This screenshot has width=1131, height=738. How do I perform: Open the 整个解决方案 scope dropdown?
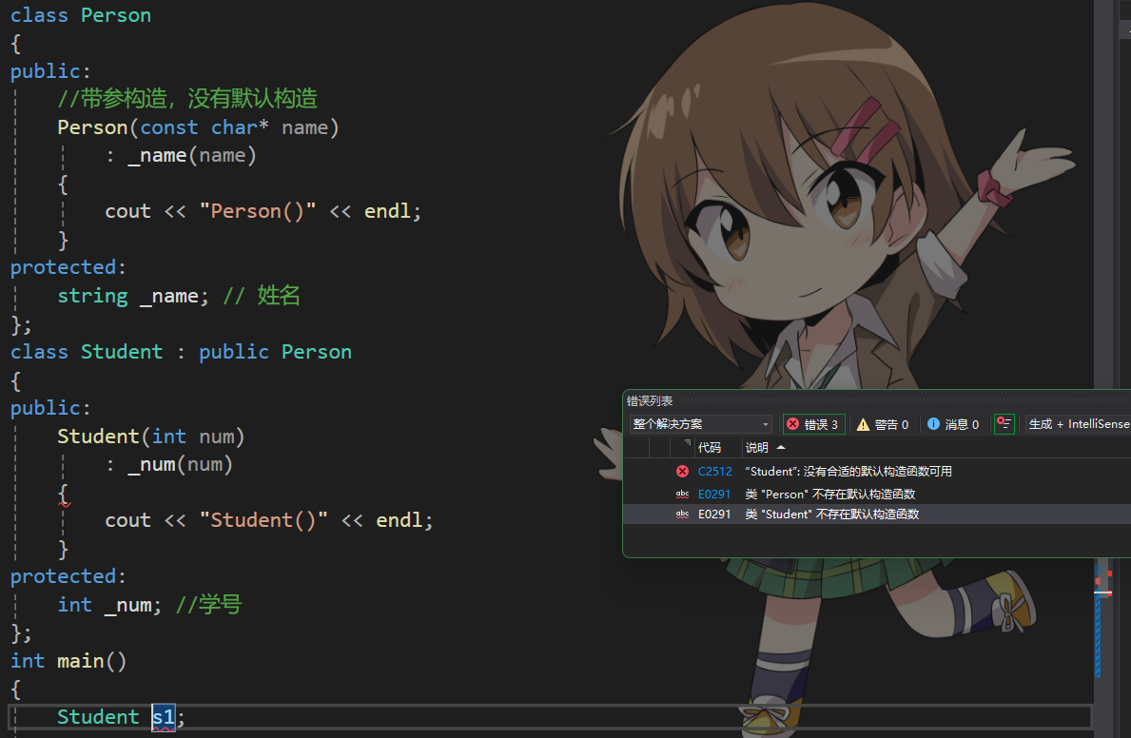[x=700, y=424]
